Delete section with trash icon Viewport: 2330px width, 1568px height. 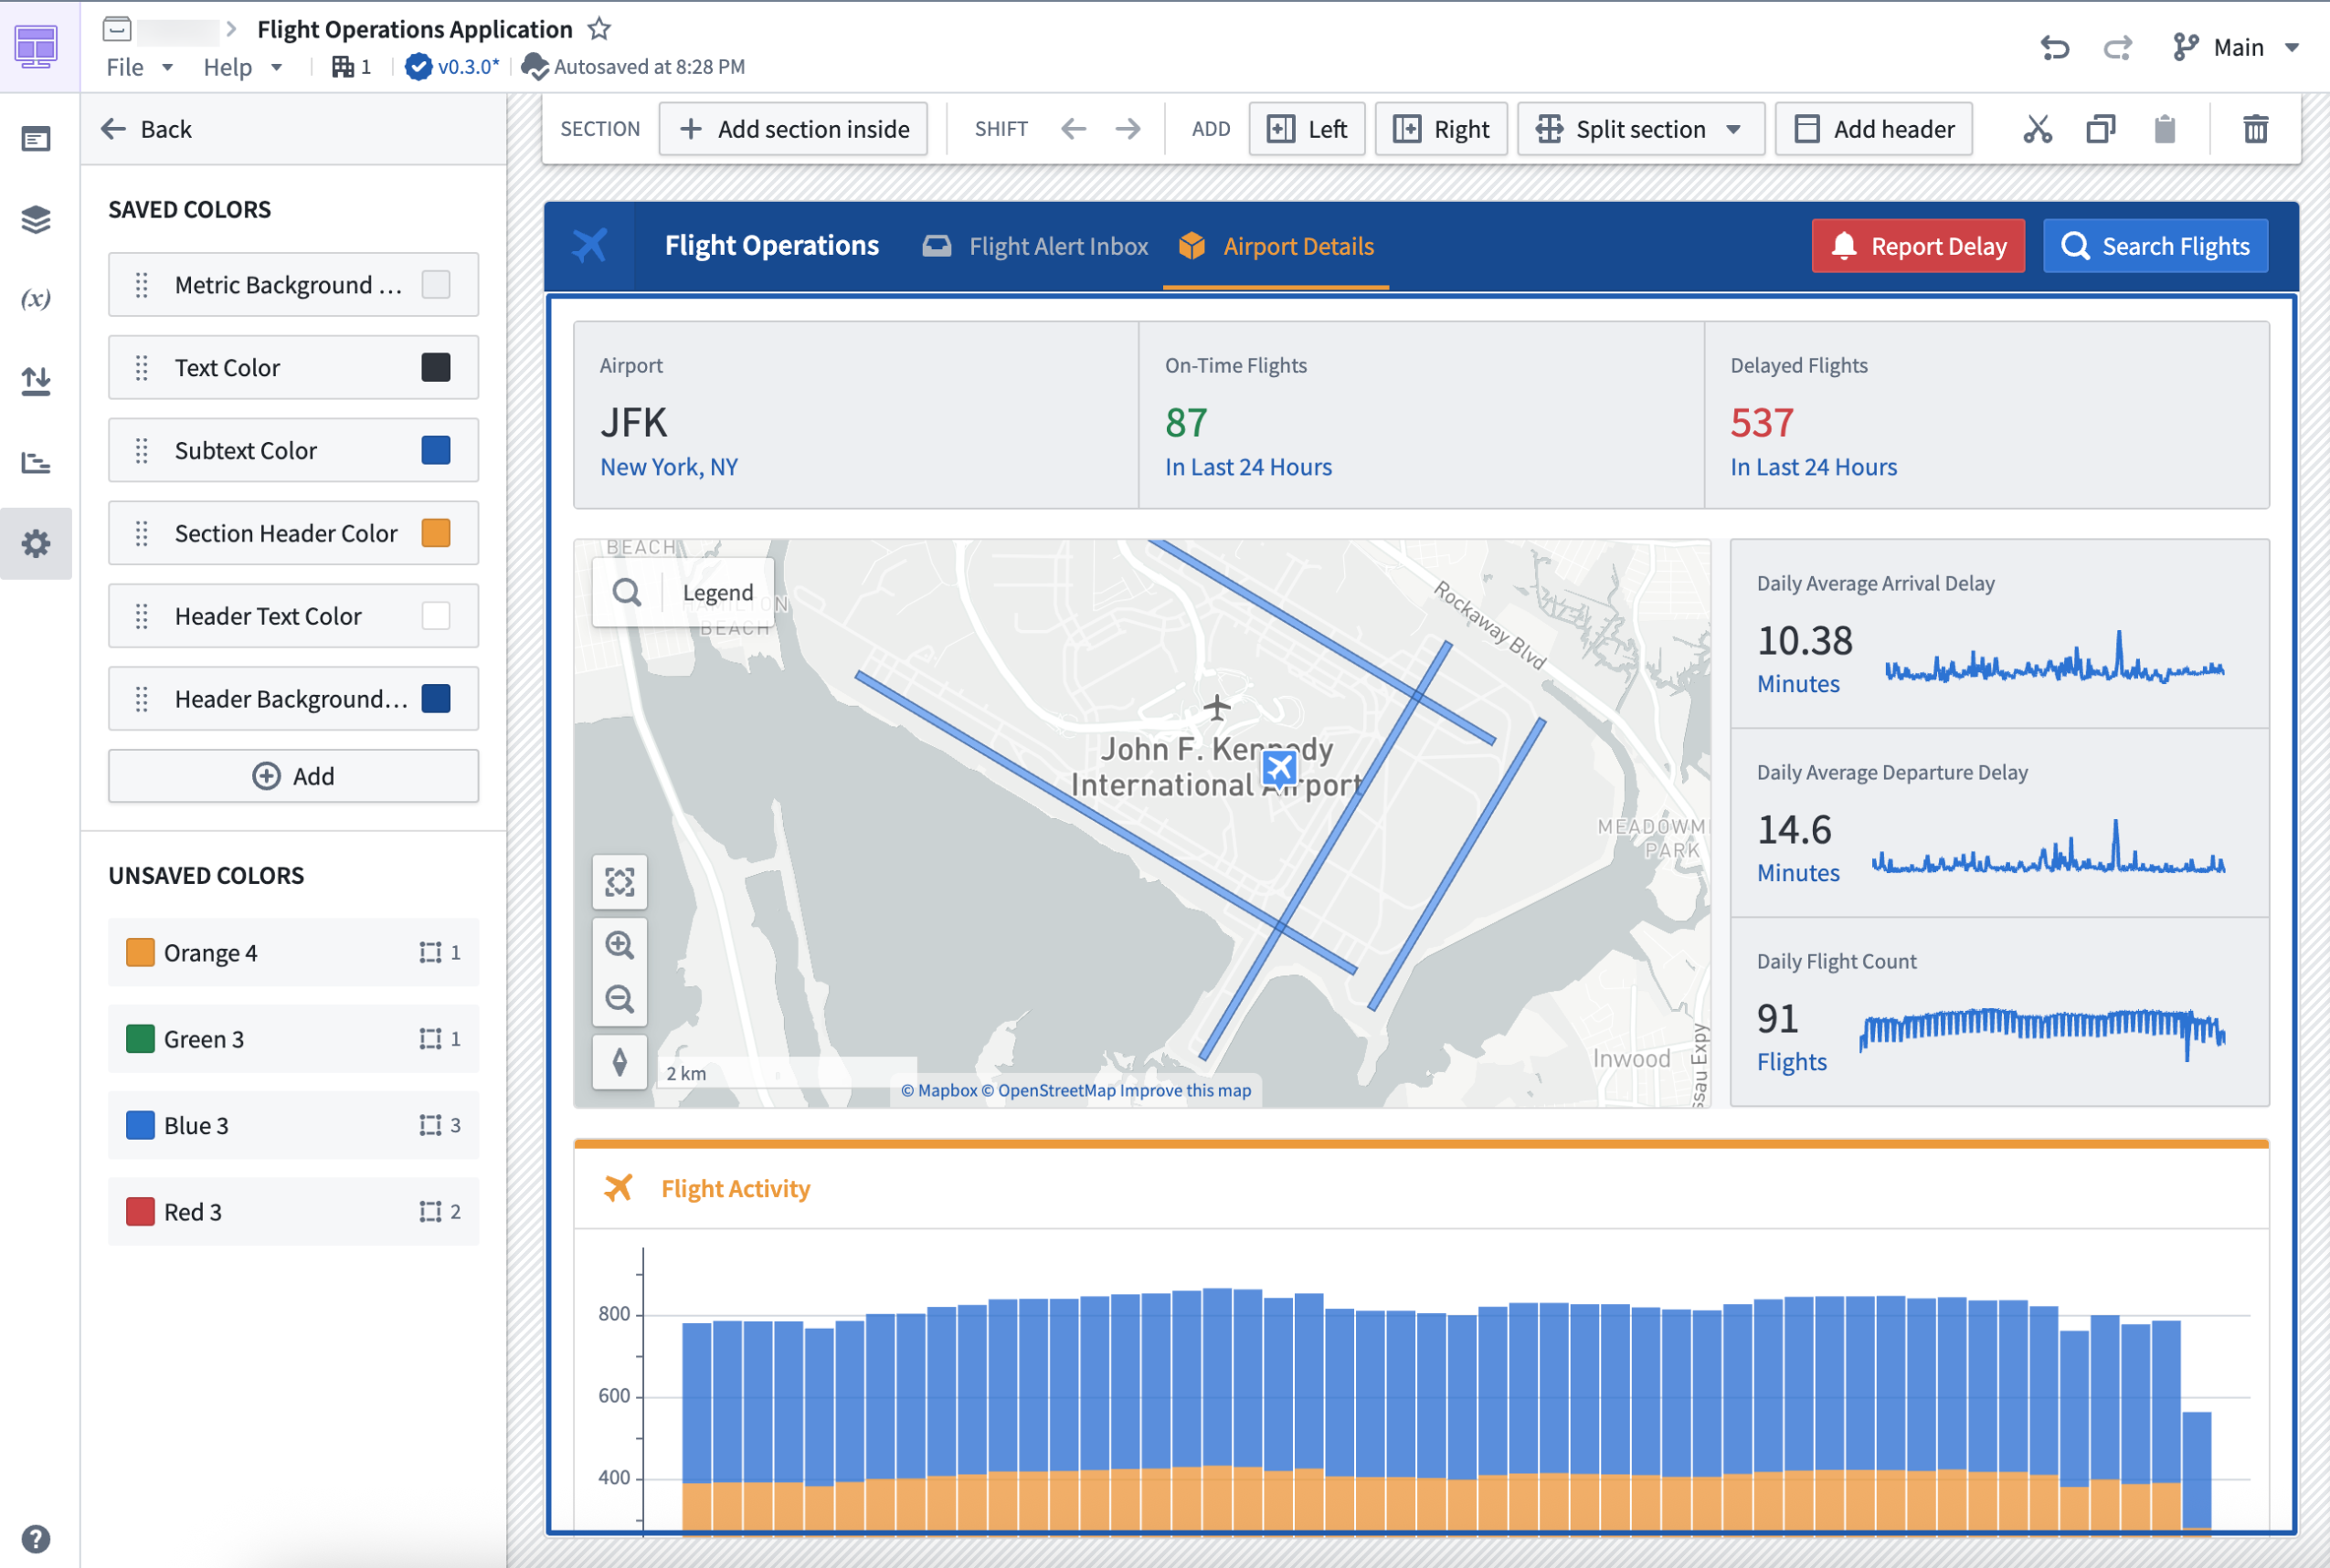coord(2255,129)
